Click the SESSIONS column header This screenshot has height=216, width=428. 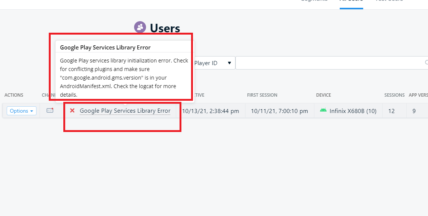[x=394, y=95]
